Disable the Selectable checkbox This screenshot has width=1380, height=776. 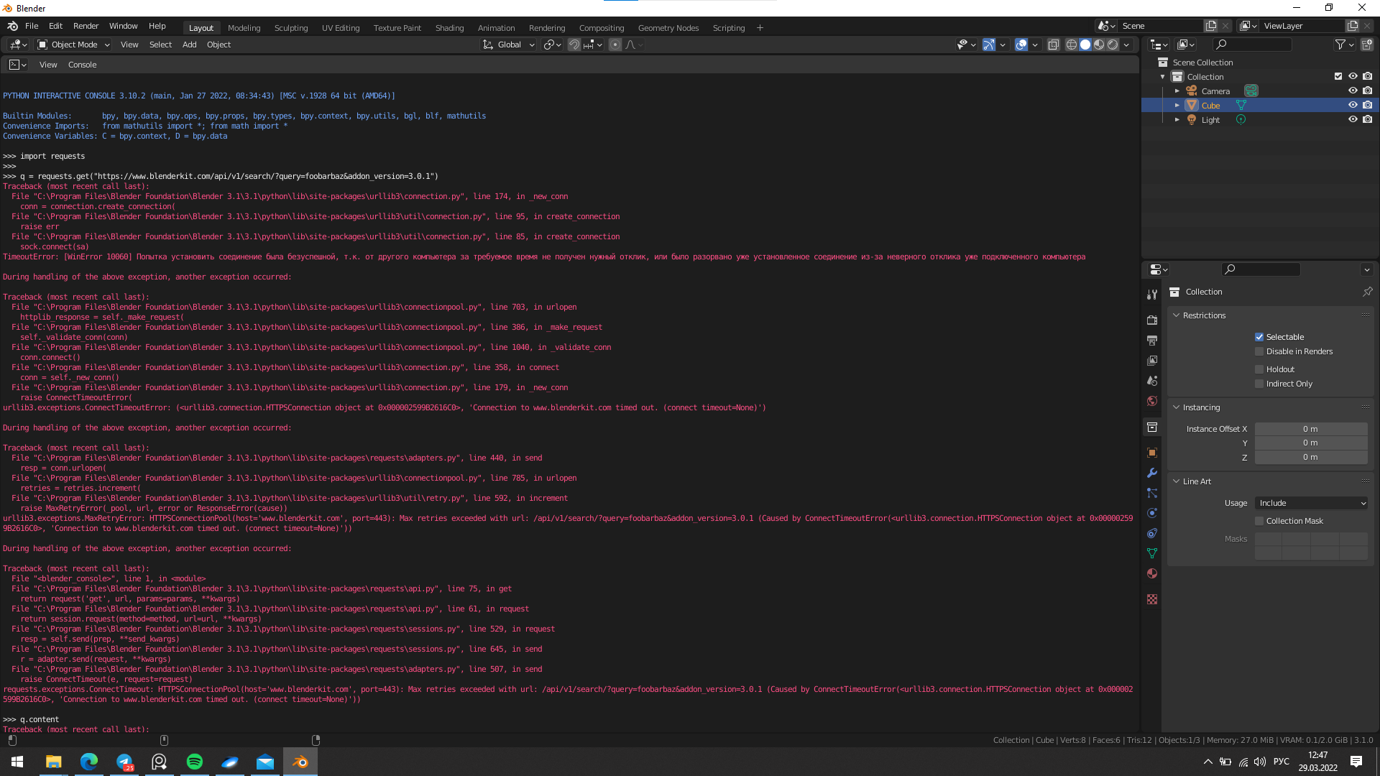pos(1259,337)
